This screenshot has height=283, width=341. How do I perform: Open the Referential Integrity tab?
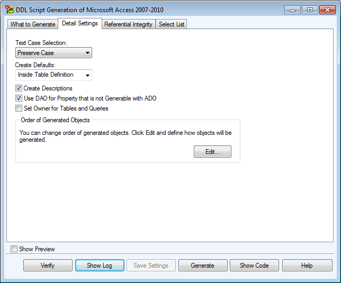point(129,24)
